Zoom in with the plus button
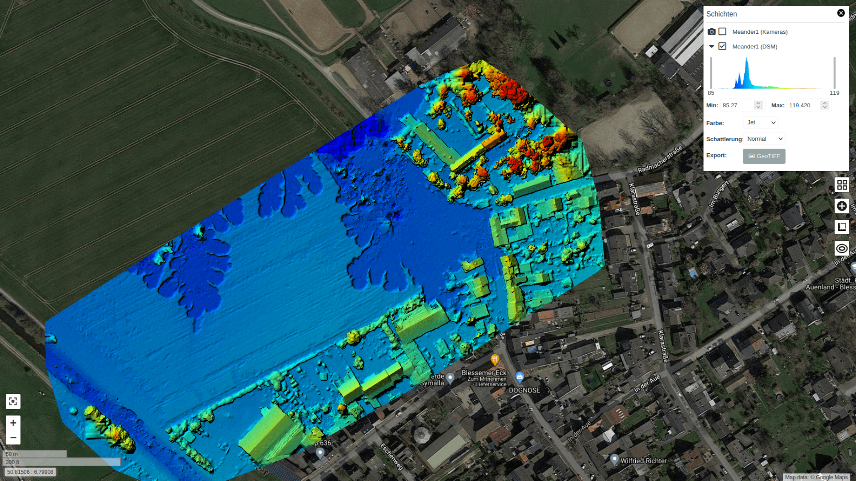Viewport: 856px width, 481px height. tap(13, 423)
